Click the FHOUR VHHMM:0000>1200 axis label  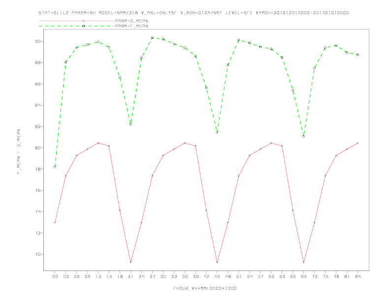(x=205, y=288)
